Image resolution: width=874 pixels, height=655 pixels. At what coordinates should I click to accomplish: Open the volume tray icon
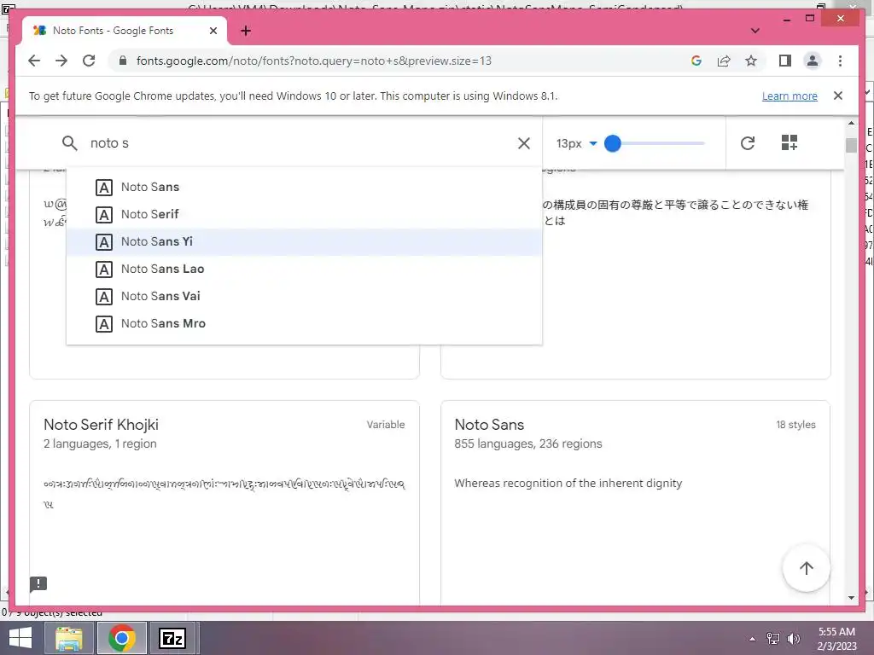click(793, 639)
